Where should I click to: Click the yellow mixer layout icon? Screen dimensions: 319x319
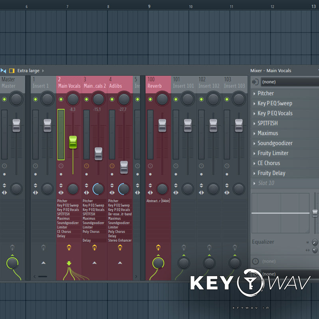click(x=12, y=71)
